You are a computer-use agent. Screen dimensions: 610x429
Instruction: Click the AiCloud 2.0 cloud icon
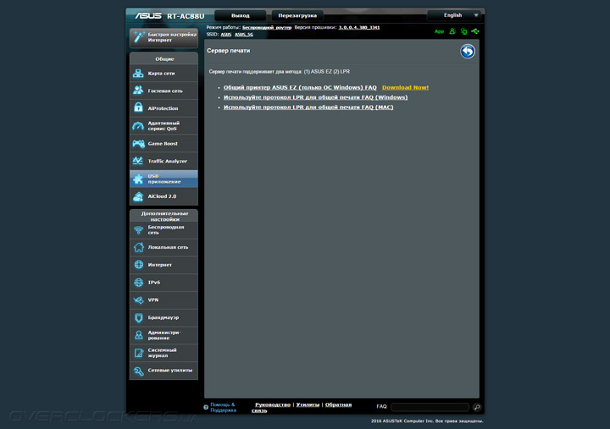(138, 196)
